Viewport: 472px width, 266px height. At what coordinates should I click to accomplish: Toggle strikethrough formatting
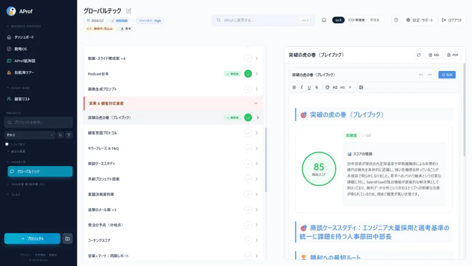pyautogui.click(x=317, y=88)
